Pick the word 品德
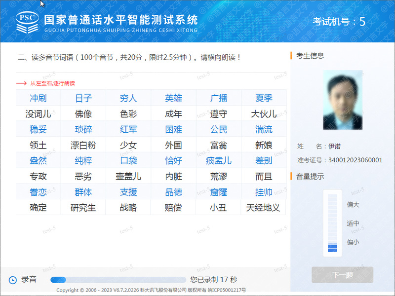 click(174, 192)
